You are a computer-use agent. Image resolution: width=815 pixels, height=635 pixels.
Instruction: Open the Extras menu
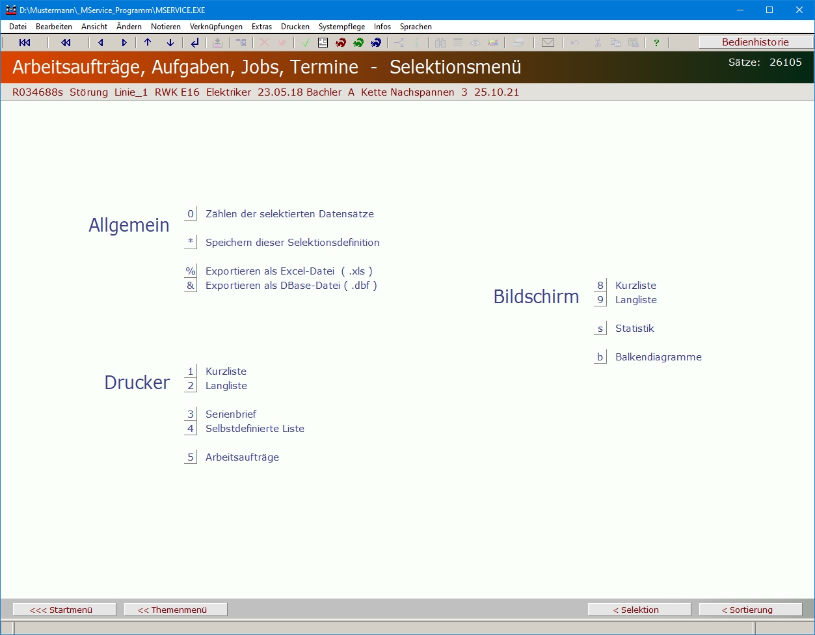261,27
